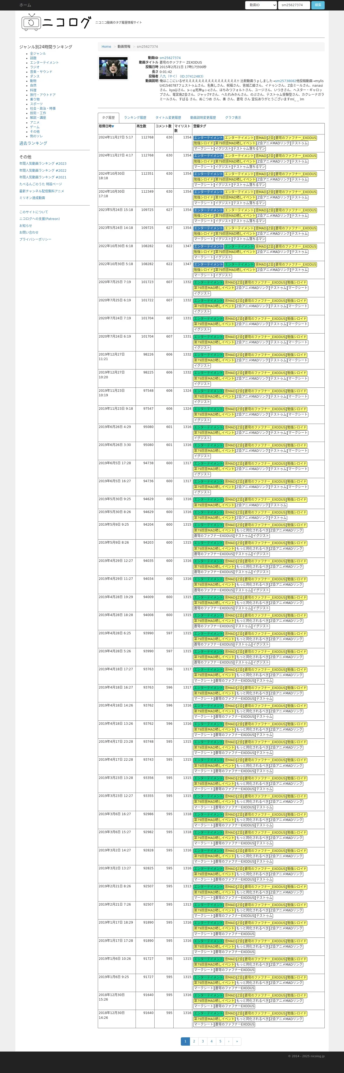The image size is (344, 1073).
Task: Open たべるんごのうた 特設ページ
Action: click(x=40, y=184)
